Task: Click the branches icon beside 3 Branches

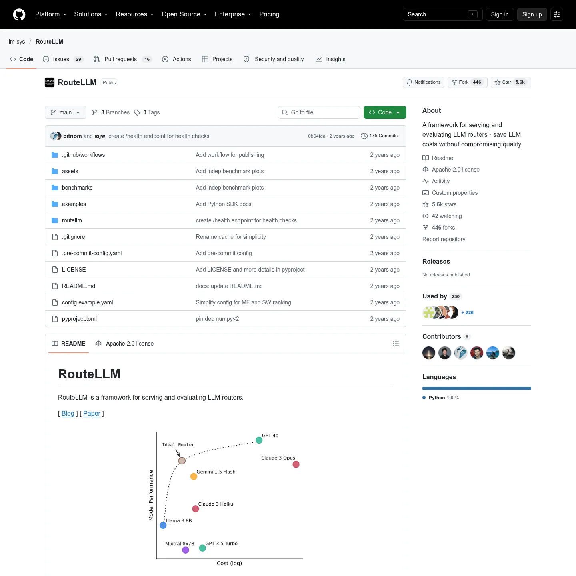Action: (x=95, y=112)
